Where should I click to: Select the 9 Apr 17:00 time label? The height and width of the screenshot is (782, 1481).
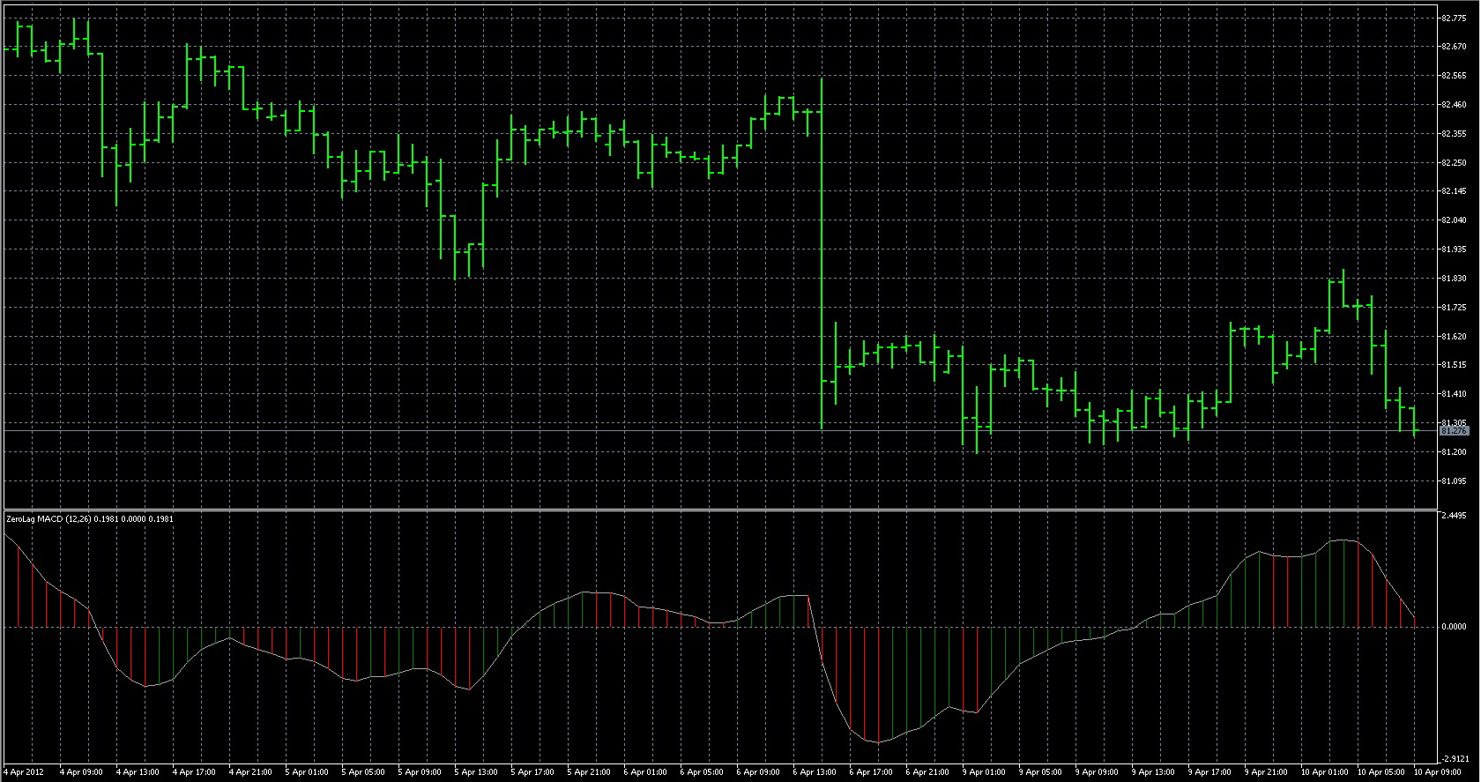pyautogui.click(x=1209, y=772)
